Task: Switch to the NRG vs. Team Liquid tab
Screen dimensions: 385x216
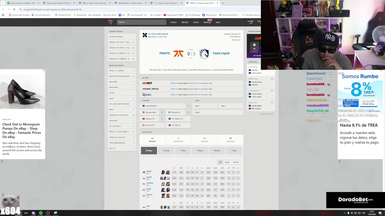Action: (x=94, y=3)
